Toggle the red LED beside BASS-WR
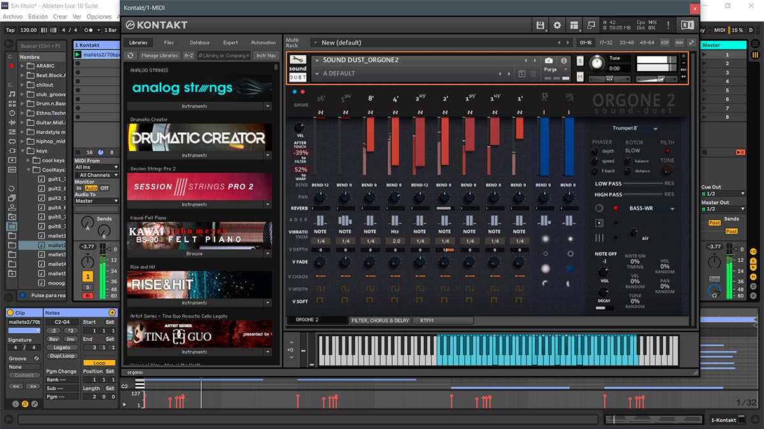 615,208
